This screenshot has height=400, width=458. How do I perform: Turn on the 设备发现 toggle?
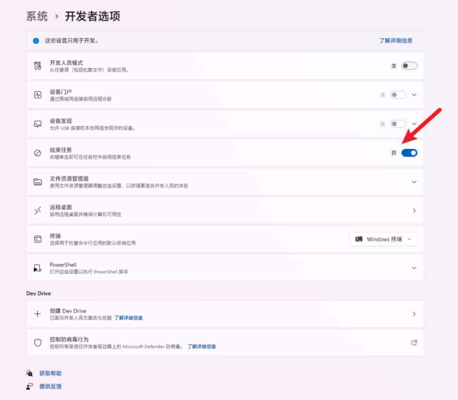pos(397,123)
